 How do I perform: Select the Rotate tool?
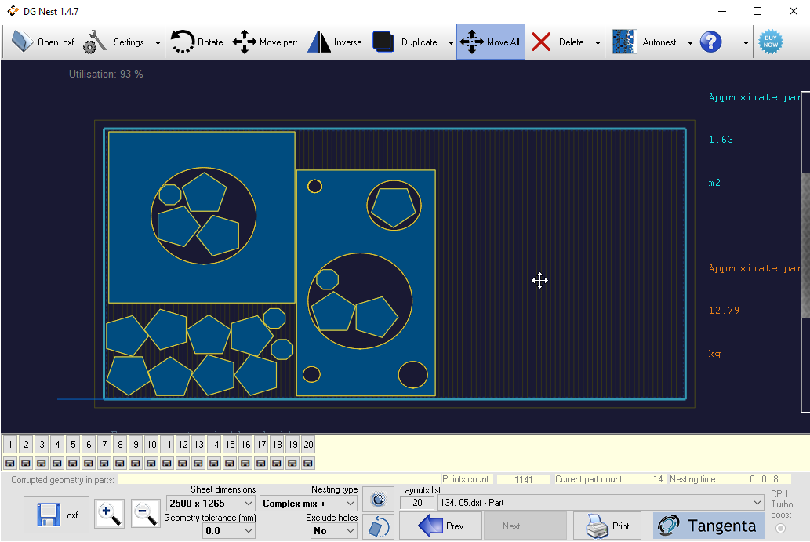pyautogui.click(x=197, y=42)
